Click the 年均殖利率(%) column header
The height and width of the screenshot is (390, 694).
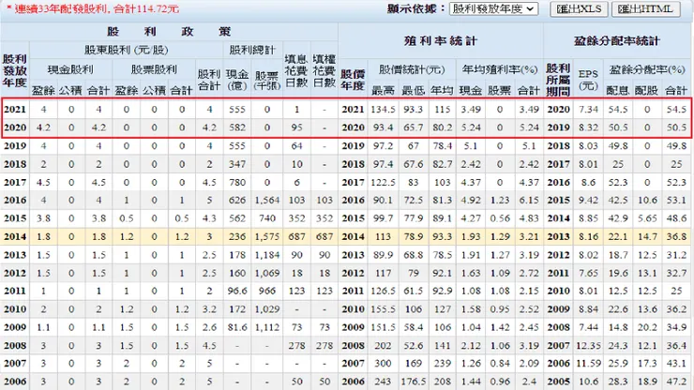(x=500, y=69)
